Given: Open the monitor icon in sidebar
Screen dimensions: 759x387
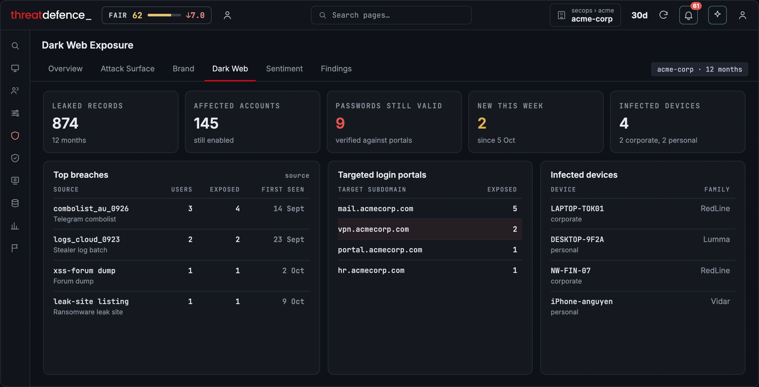Looking at the screenshot, I should pos(15,68).
